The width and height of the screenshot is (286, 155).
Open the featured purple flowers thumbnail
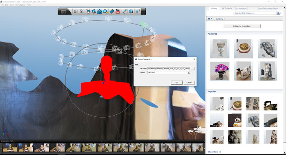click(220, 71)
